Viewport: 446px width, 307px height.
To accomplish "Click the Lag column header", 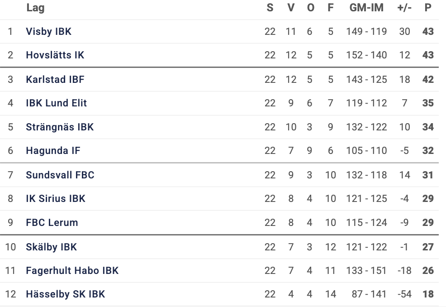I will (35, 8).
